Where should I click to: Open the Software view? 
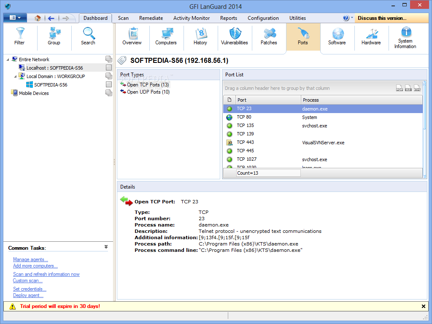tap(337, 37)
